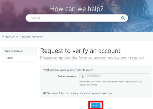The width and height of the screenshot is (153, 109).
Task: Open the HELP CENTER breadcrumb link
Action: (x=11, y=37)
